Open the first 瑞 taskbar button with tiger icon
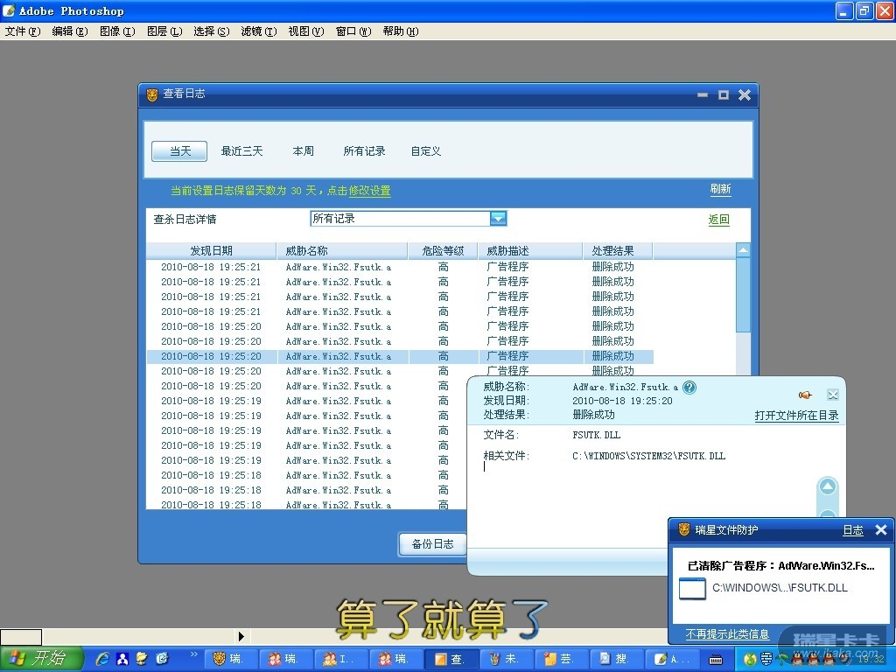The image size is (896, 672). pos(231,660)
